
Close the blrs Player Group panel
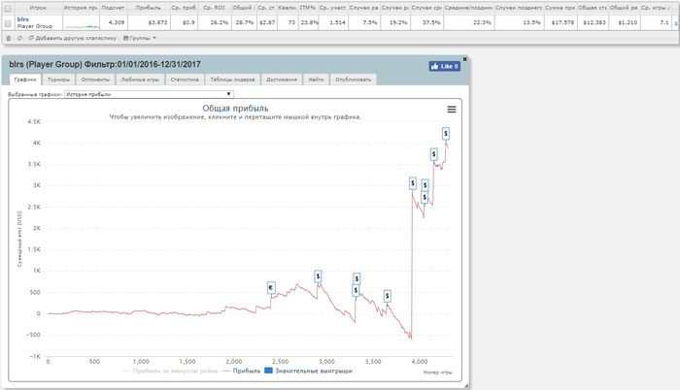(465, 59)
